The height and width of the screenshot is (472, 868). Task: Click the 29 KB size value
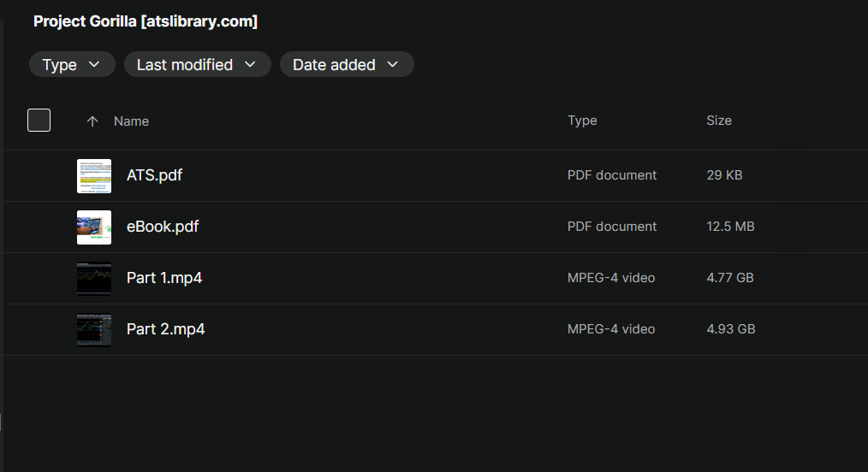[724, 175]
